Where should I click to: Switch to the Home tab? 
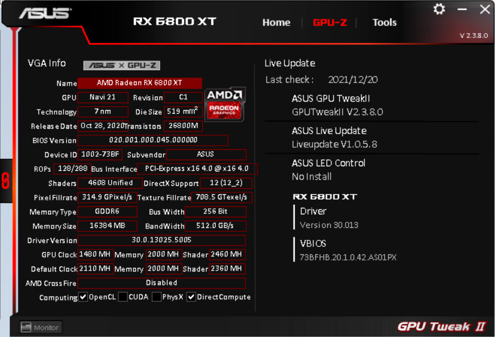(276, 23)
